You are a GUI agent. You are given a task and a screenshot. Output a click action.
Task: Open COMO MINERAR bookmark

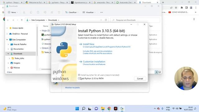tap(178, 12)
